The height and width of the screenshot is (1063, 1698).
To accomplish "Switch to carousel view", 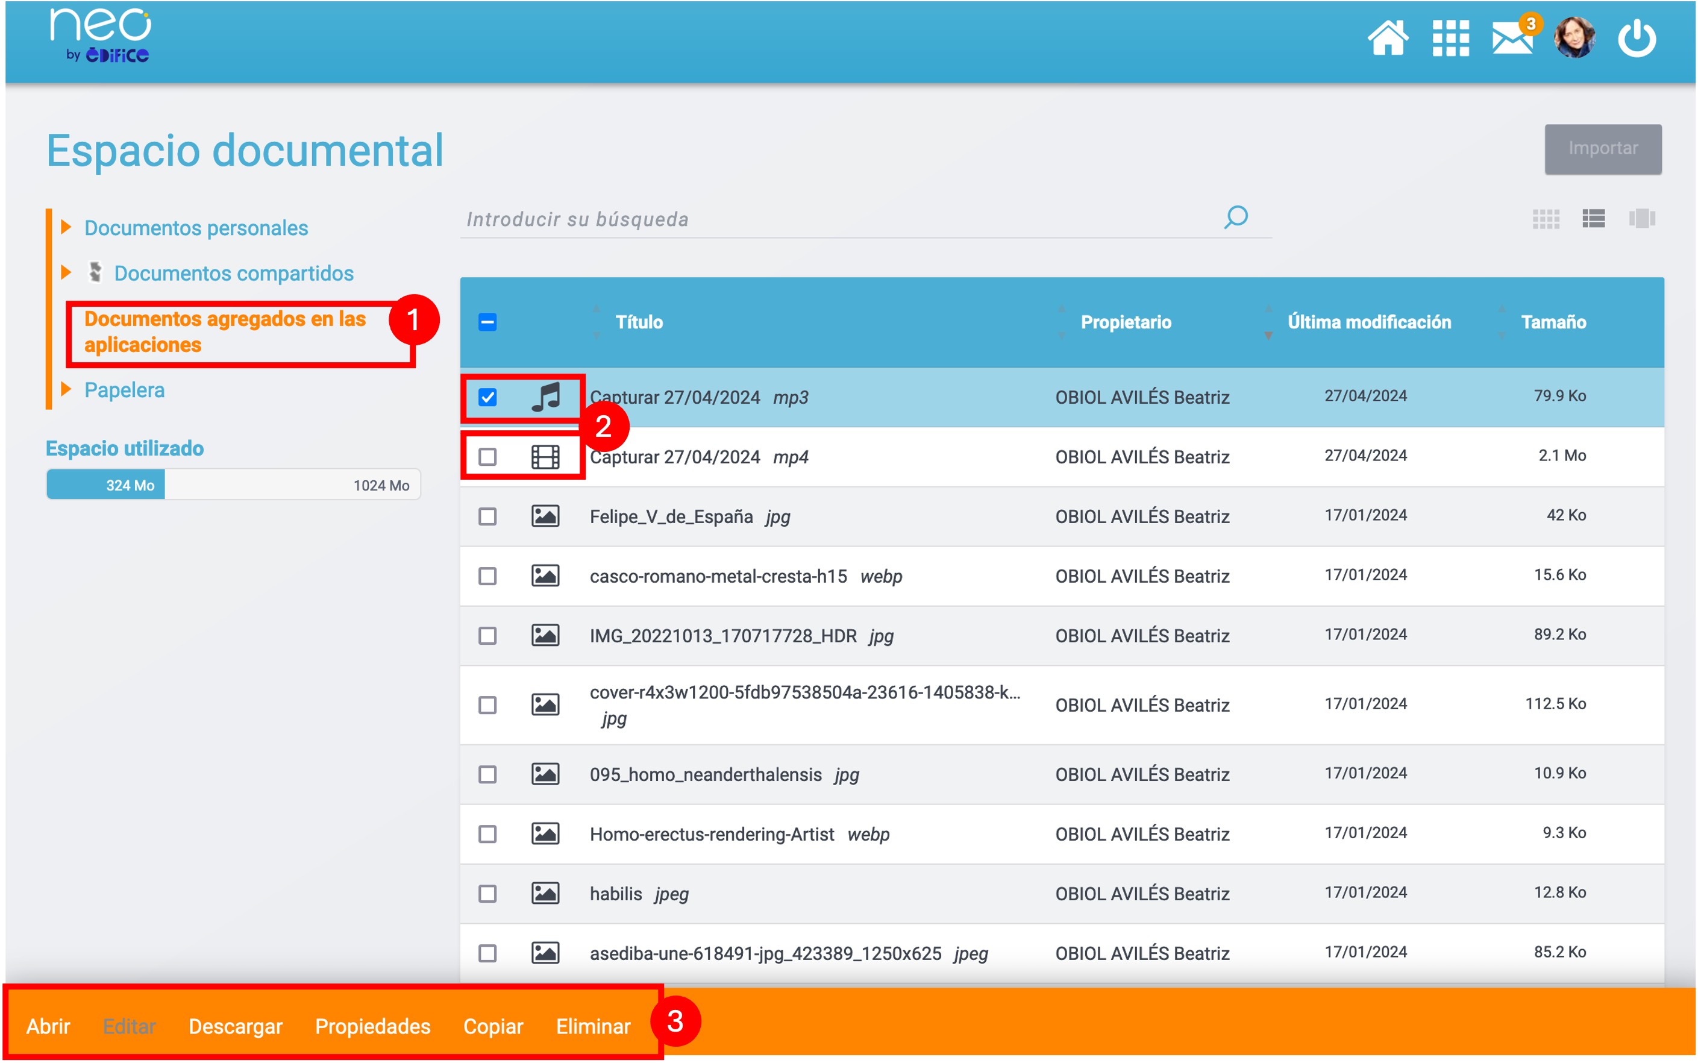I will [x=1642, y=219].
